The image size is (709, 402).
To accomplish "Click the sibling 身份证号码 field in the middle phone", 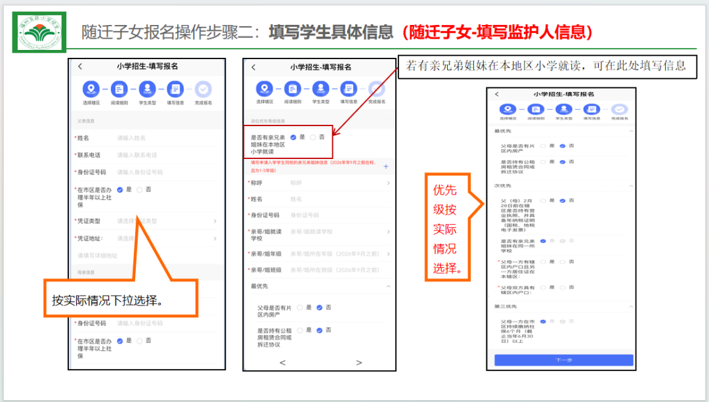I will pos(319,215).
